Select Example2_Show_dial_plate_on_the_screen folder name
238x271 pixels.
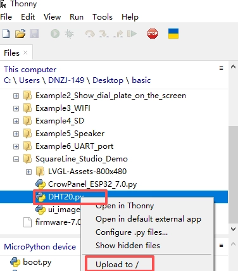[x=111, y=96]
